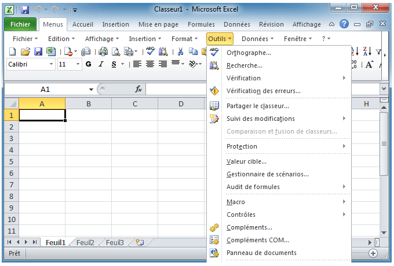Open vertical alignment dropdown arrow

coord(183,64)
